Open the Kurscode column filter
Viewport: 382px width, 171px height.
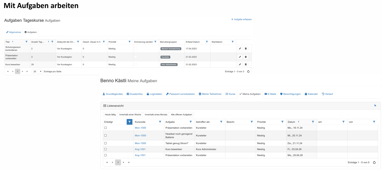160,122
